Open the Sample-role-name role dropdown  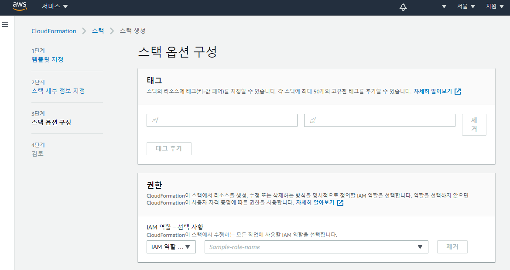tap(316, 247)
